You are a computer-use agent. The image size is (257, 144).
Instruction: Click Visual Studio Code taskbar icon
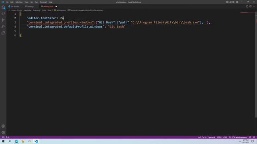(x=36, y=141)
